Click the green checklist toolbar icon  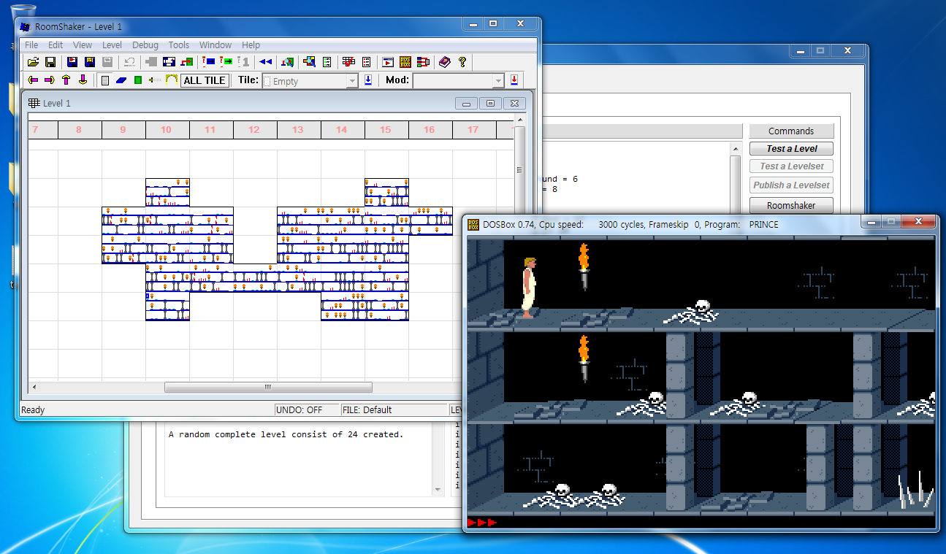327,62
